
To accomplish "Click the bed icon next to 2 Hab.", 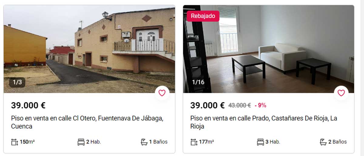I will pyautogui.click(x=81, y=142).
